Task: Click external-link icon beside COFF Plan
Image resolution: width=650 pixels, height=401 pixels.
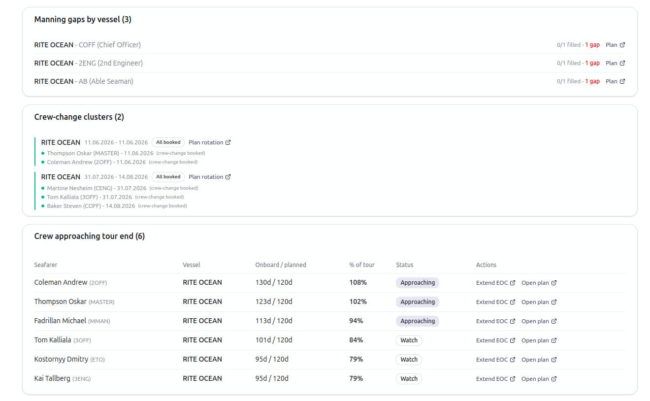Action: (x=622, y=45)
